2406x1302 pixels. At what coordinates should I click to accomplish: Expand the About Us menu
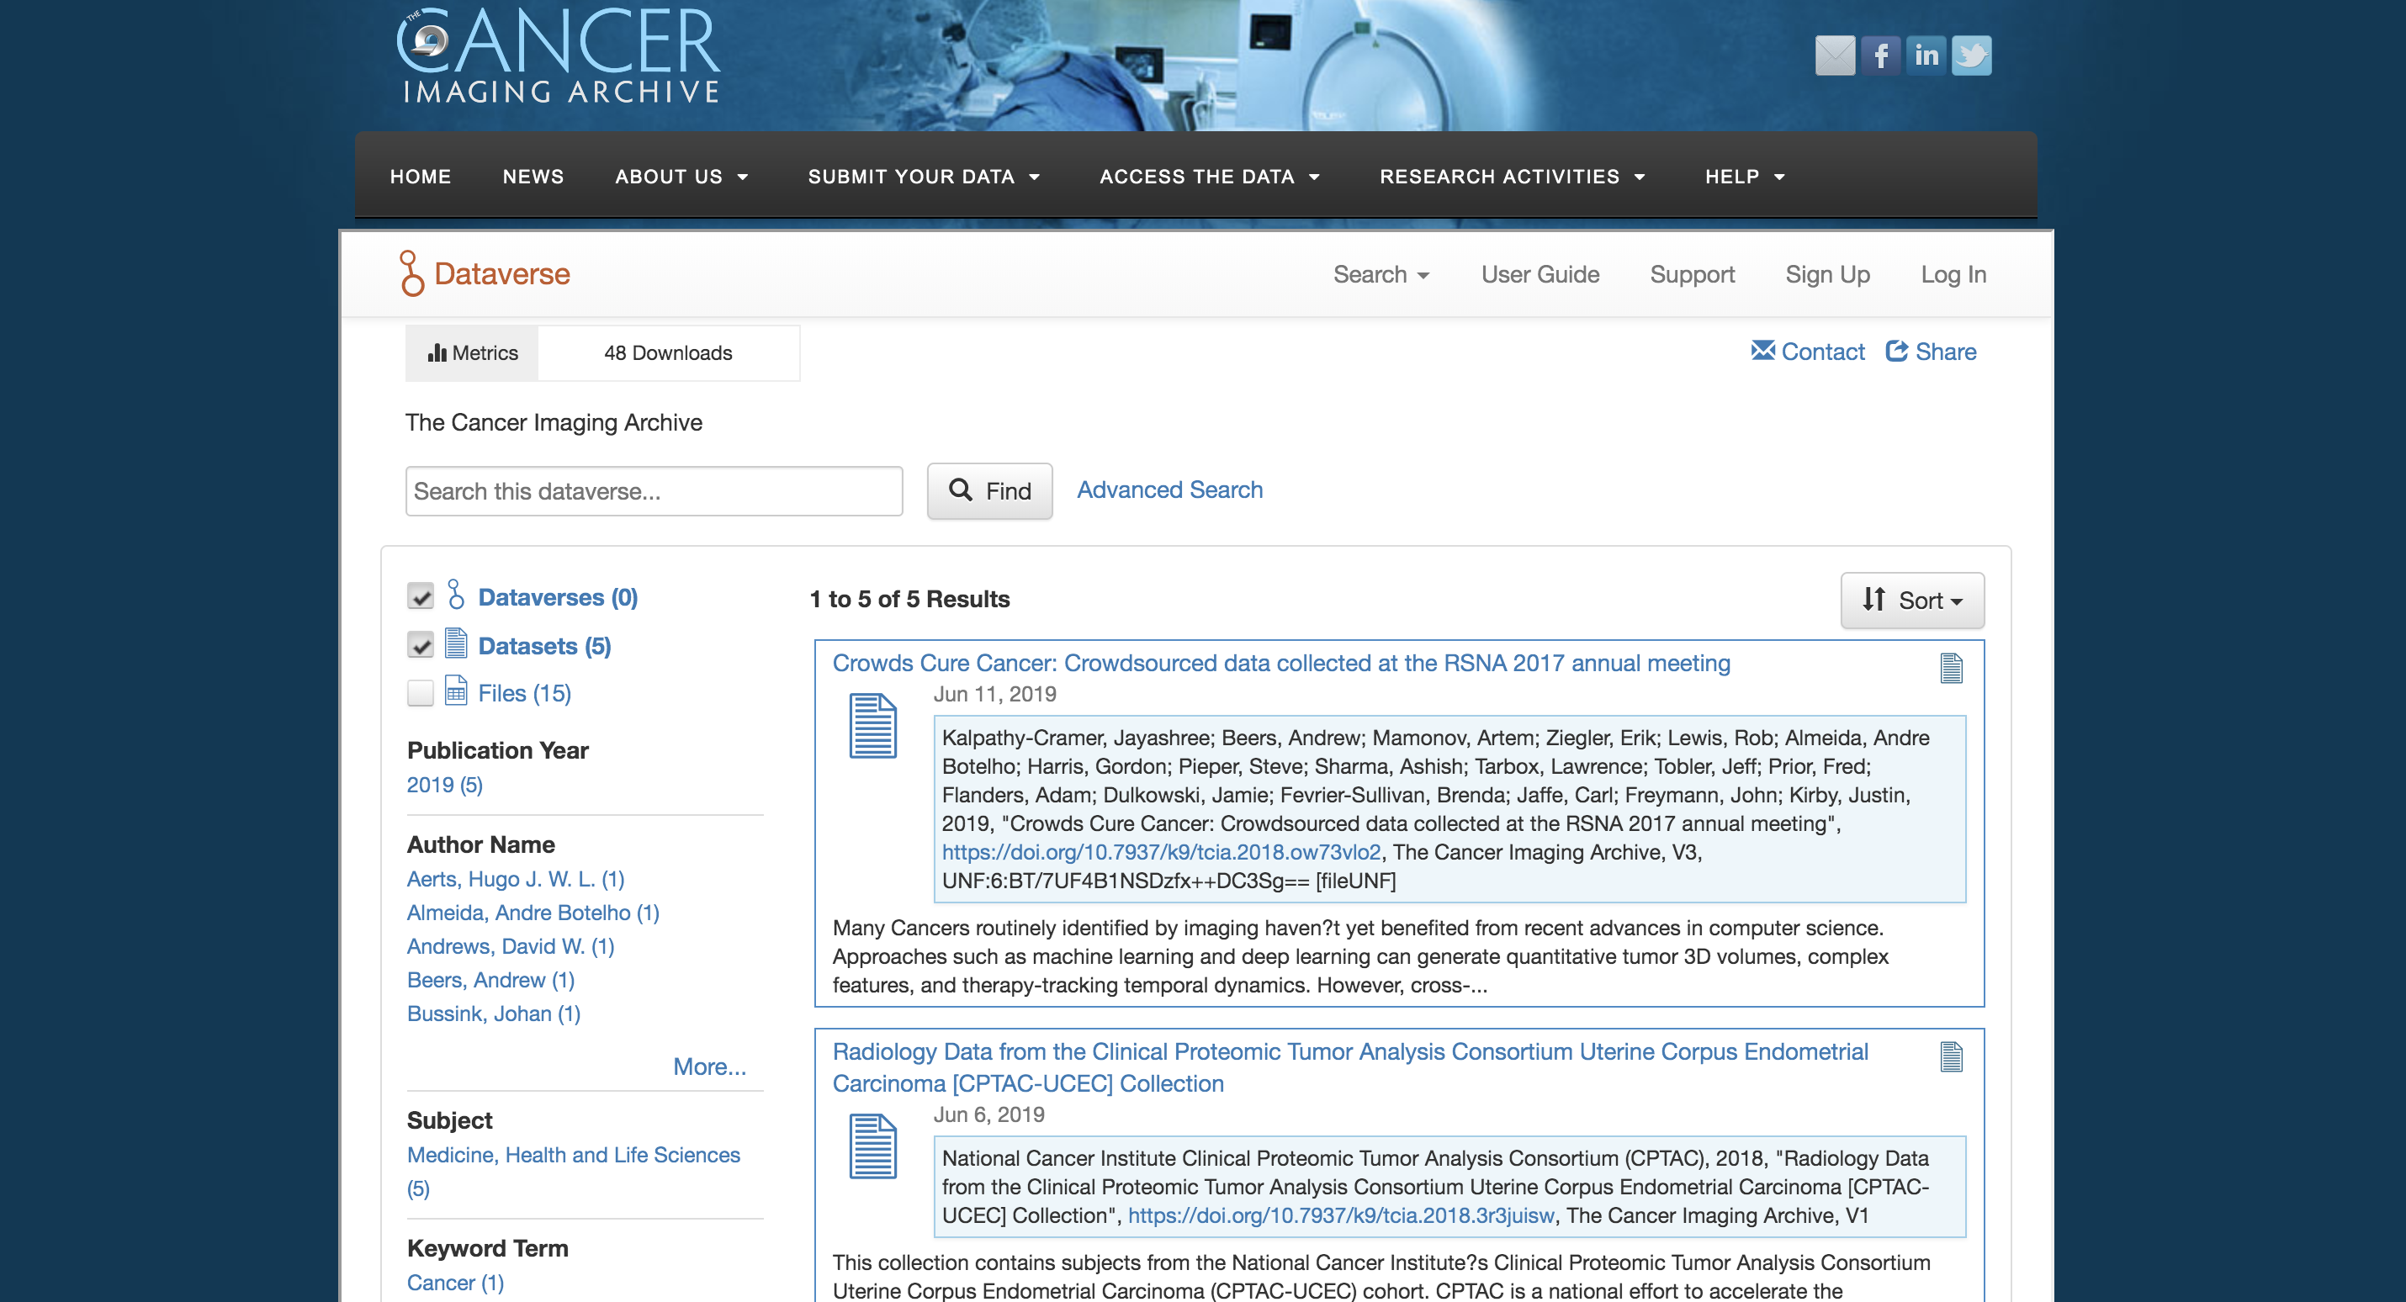coord(681,177)
